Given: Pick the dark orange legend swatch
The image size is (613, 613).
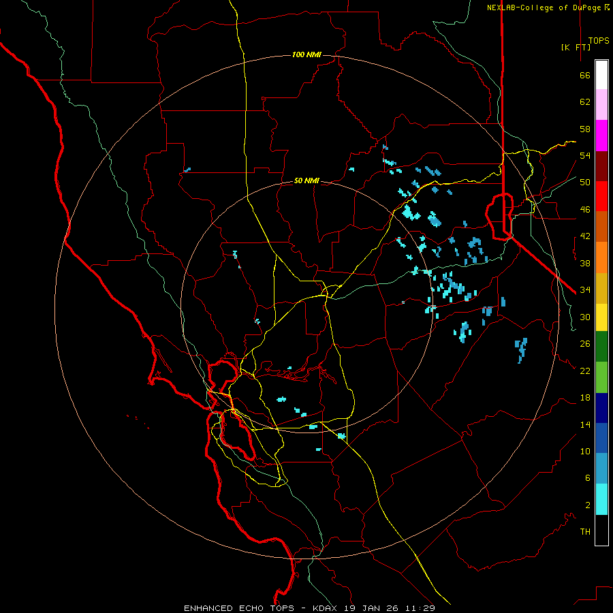Looking at the screenshot, I should click(x=601, y=226).
